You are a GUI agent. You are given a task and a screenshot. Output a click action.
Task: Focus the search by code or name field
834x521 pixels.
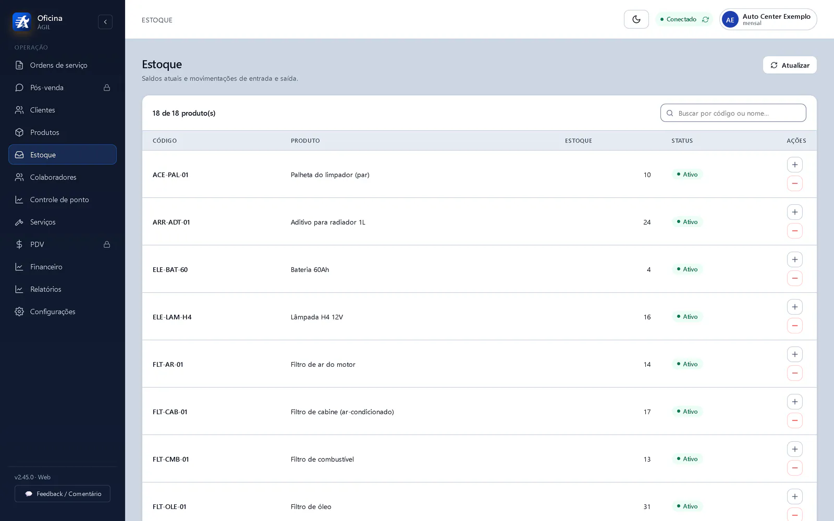pos(733,113)
